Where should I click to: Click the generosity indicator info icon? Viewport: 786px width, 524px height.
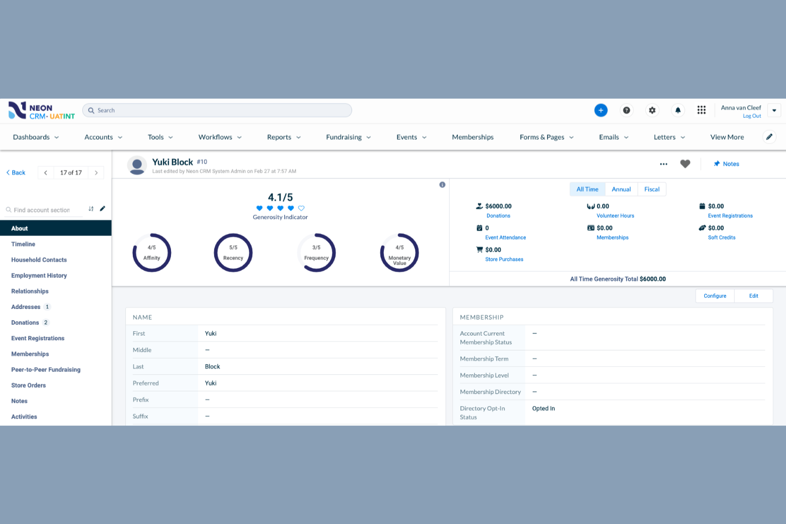[x=442, y=184]
